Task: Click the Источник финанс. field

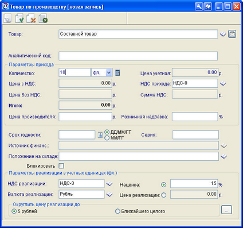Action: click(139, 146)
